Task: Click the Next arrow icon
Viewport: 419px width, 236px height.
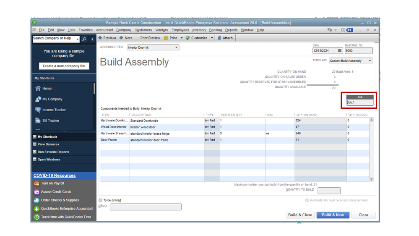Action: [x=121, y=38]
